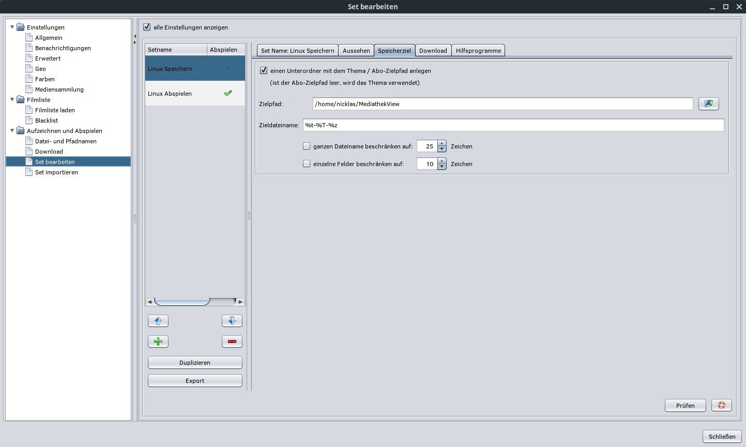Click the set list horizontal scrollbar thumb
This screenshot has height=447, width=746.
click(x=182, y=301)
